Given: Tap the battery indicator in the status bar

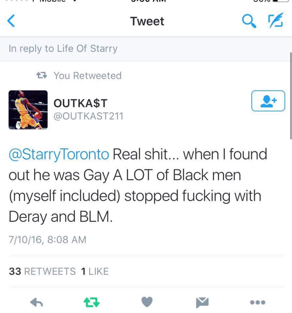Looking at the screenshot, I should (280, 1).
